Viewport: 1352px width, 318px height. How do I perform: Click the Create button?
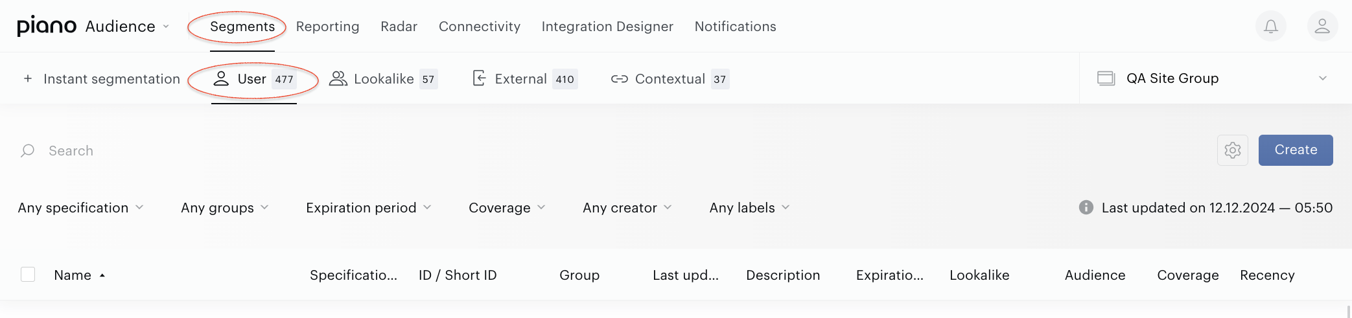click(x=1296, y=150)
